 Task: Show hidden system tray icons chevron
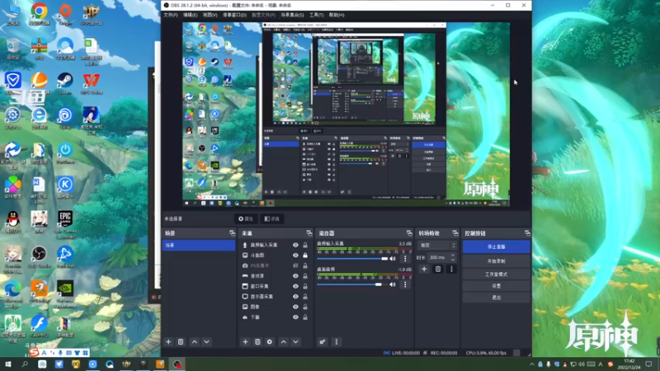(532, 364)
